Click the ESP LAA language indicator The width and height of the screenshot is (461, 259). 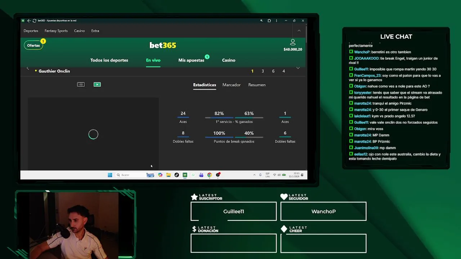[x=268, y=175]
